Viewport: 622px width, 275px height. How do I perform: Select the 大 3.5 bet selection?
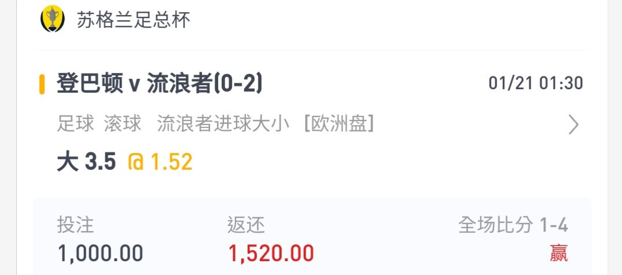86,162
